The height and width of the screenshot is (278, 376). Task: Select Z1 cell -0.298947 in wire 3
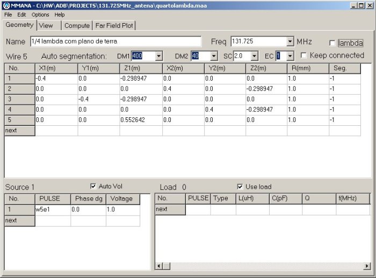point(141,99)
